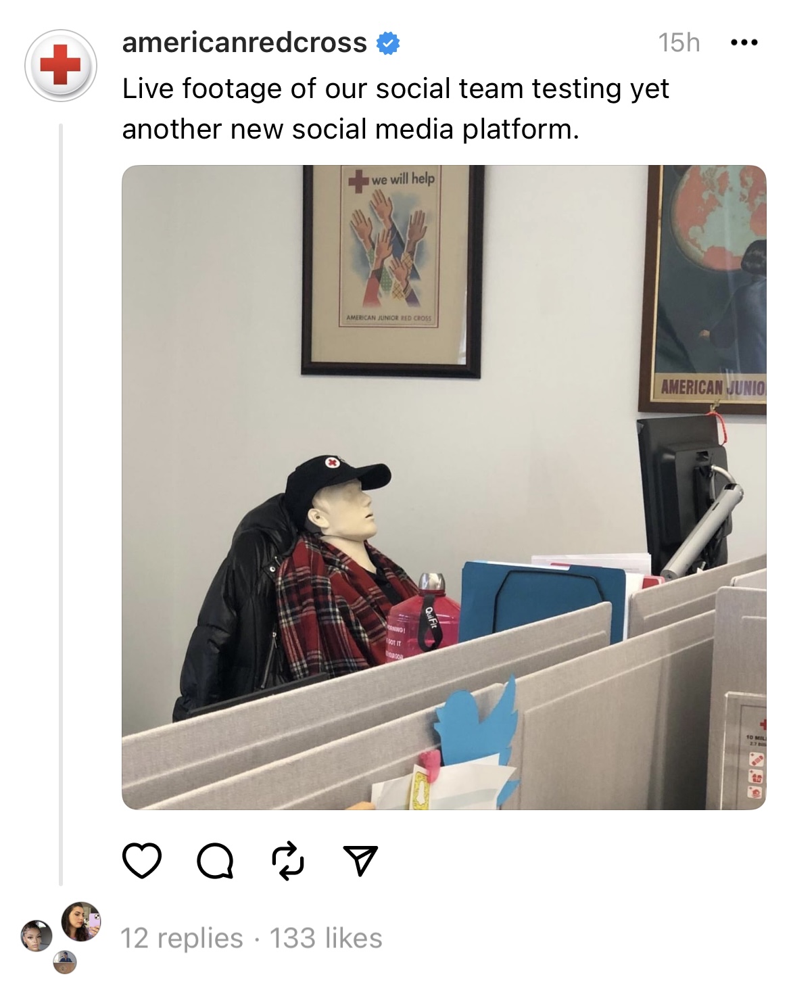Open replies using the comment bubble icon
This screenshot has width=791, height=990.
(216, 861)
